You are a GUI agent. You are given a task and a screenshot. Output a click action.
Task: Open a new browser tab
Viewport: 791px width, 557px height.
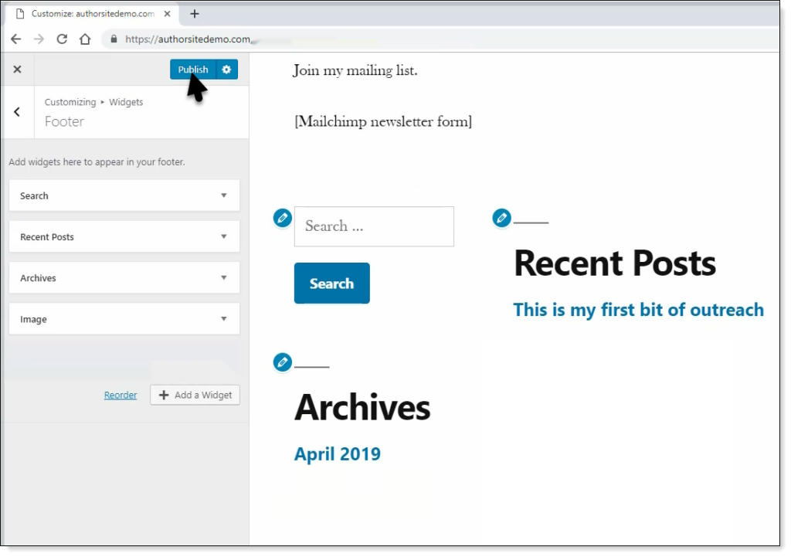pyautogui.click(x=194, y=14)
